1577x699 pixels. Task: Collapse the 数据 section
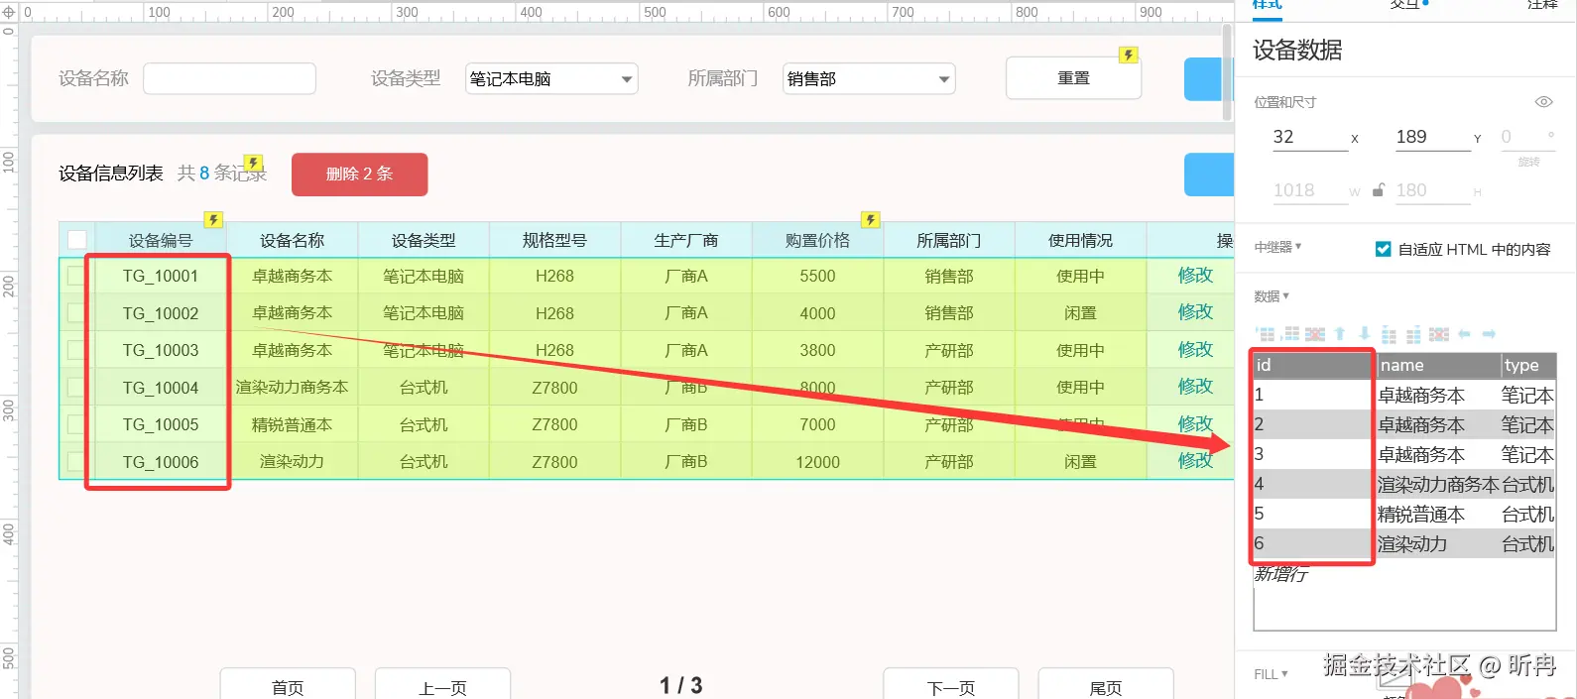1272,296
